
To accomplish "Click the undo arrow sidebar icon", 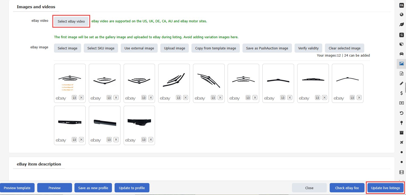I will (x=401, y=113).
